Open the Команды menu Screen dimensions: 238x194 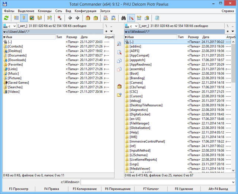tap(45, 11)
